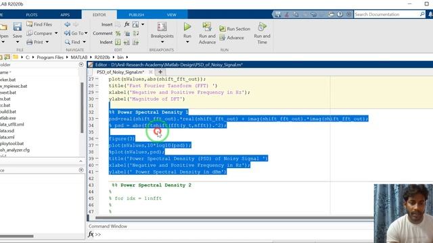Screen dimensions: 433x243
Task: Click the increase indent icon
Action: 135,42
